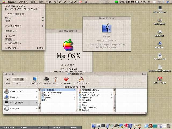172x129 pixels.
Task: Select Saved Terminal Output.txt desktop file
Action: [x=160, y=69]
